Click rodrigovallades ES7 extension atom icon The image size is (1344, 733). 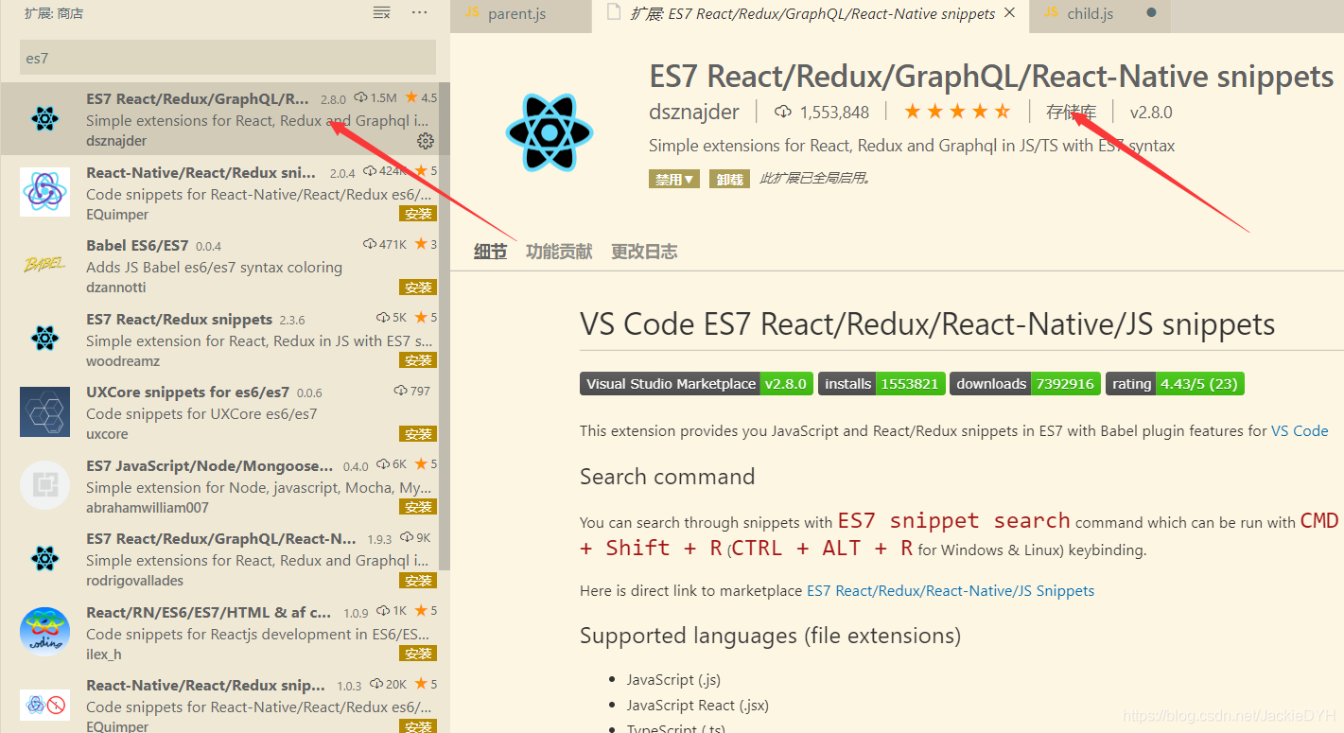tap(44, 558)
